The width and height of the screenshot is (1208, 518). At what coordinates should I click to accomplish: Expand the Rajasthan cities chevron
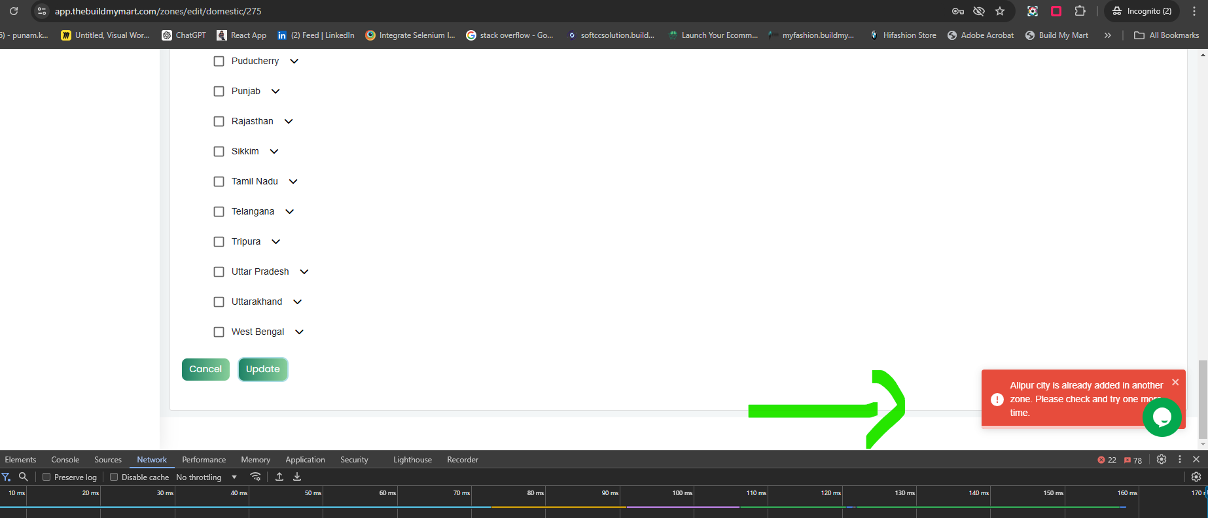[x=289, y=121]
